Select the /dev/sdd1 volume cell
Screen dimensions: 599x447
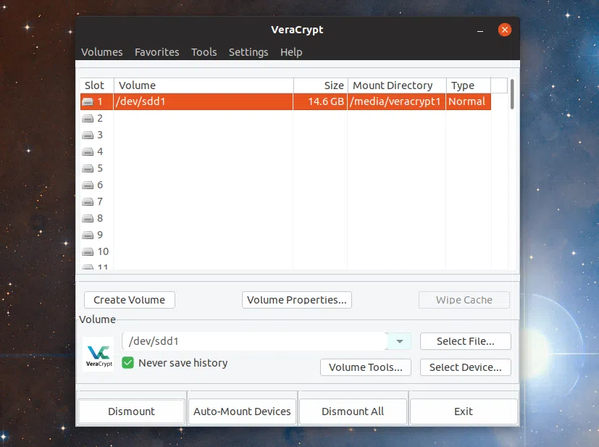point(204,101)
